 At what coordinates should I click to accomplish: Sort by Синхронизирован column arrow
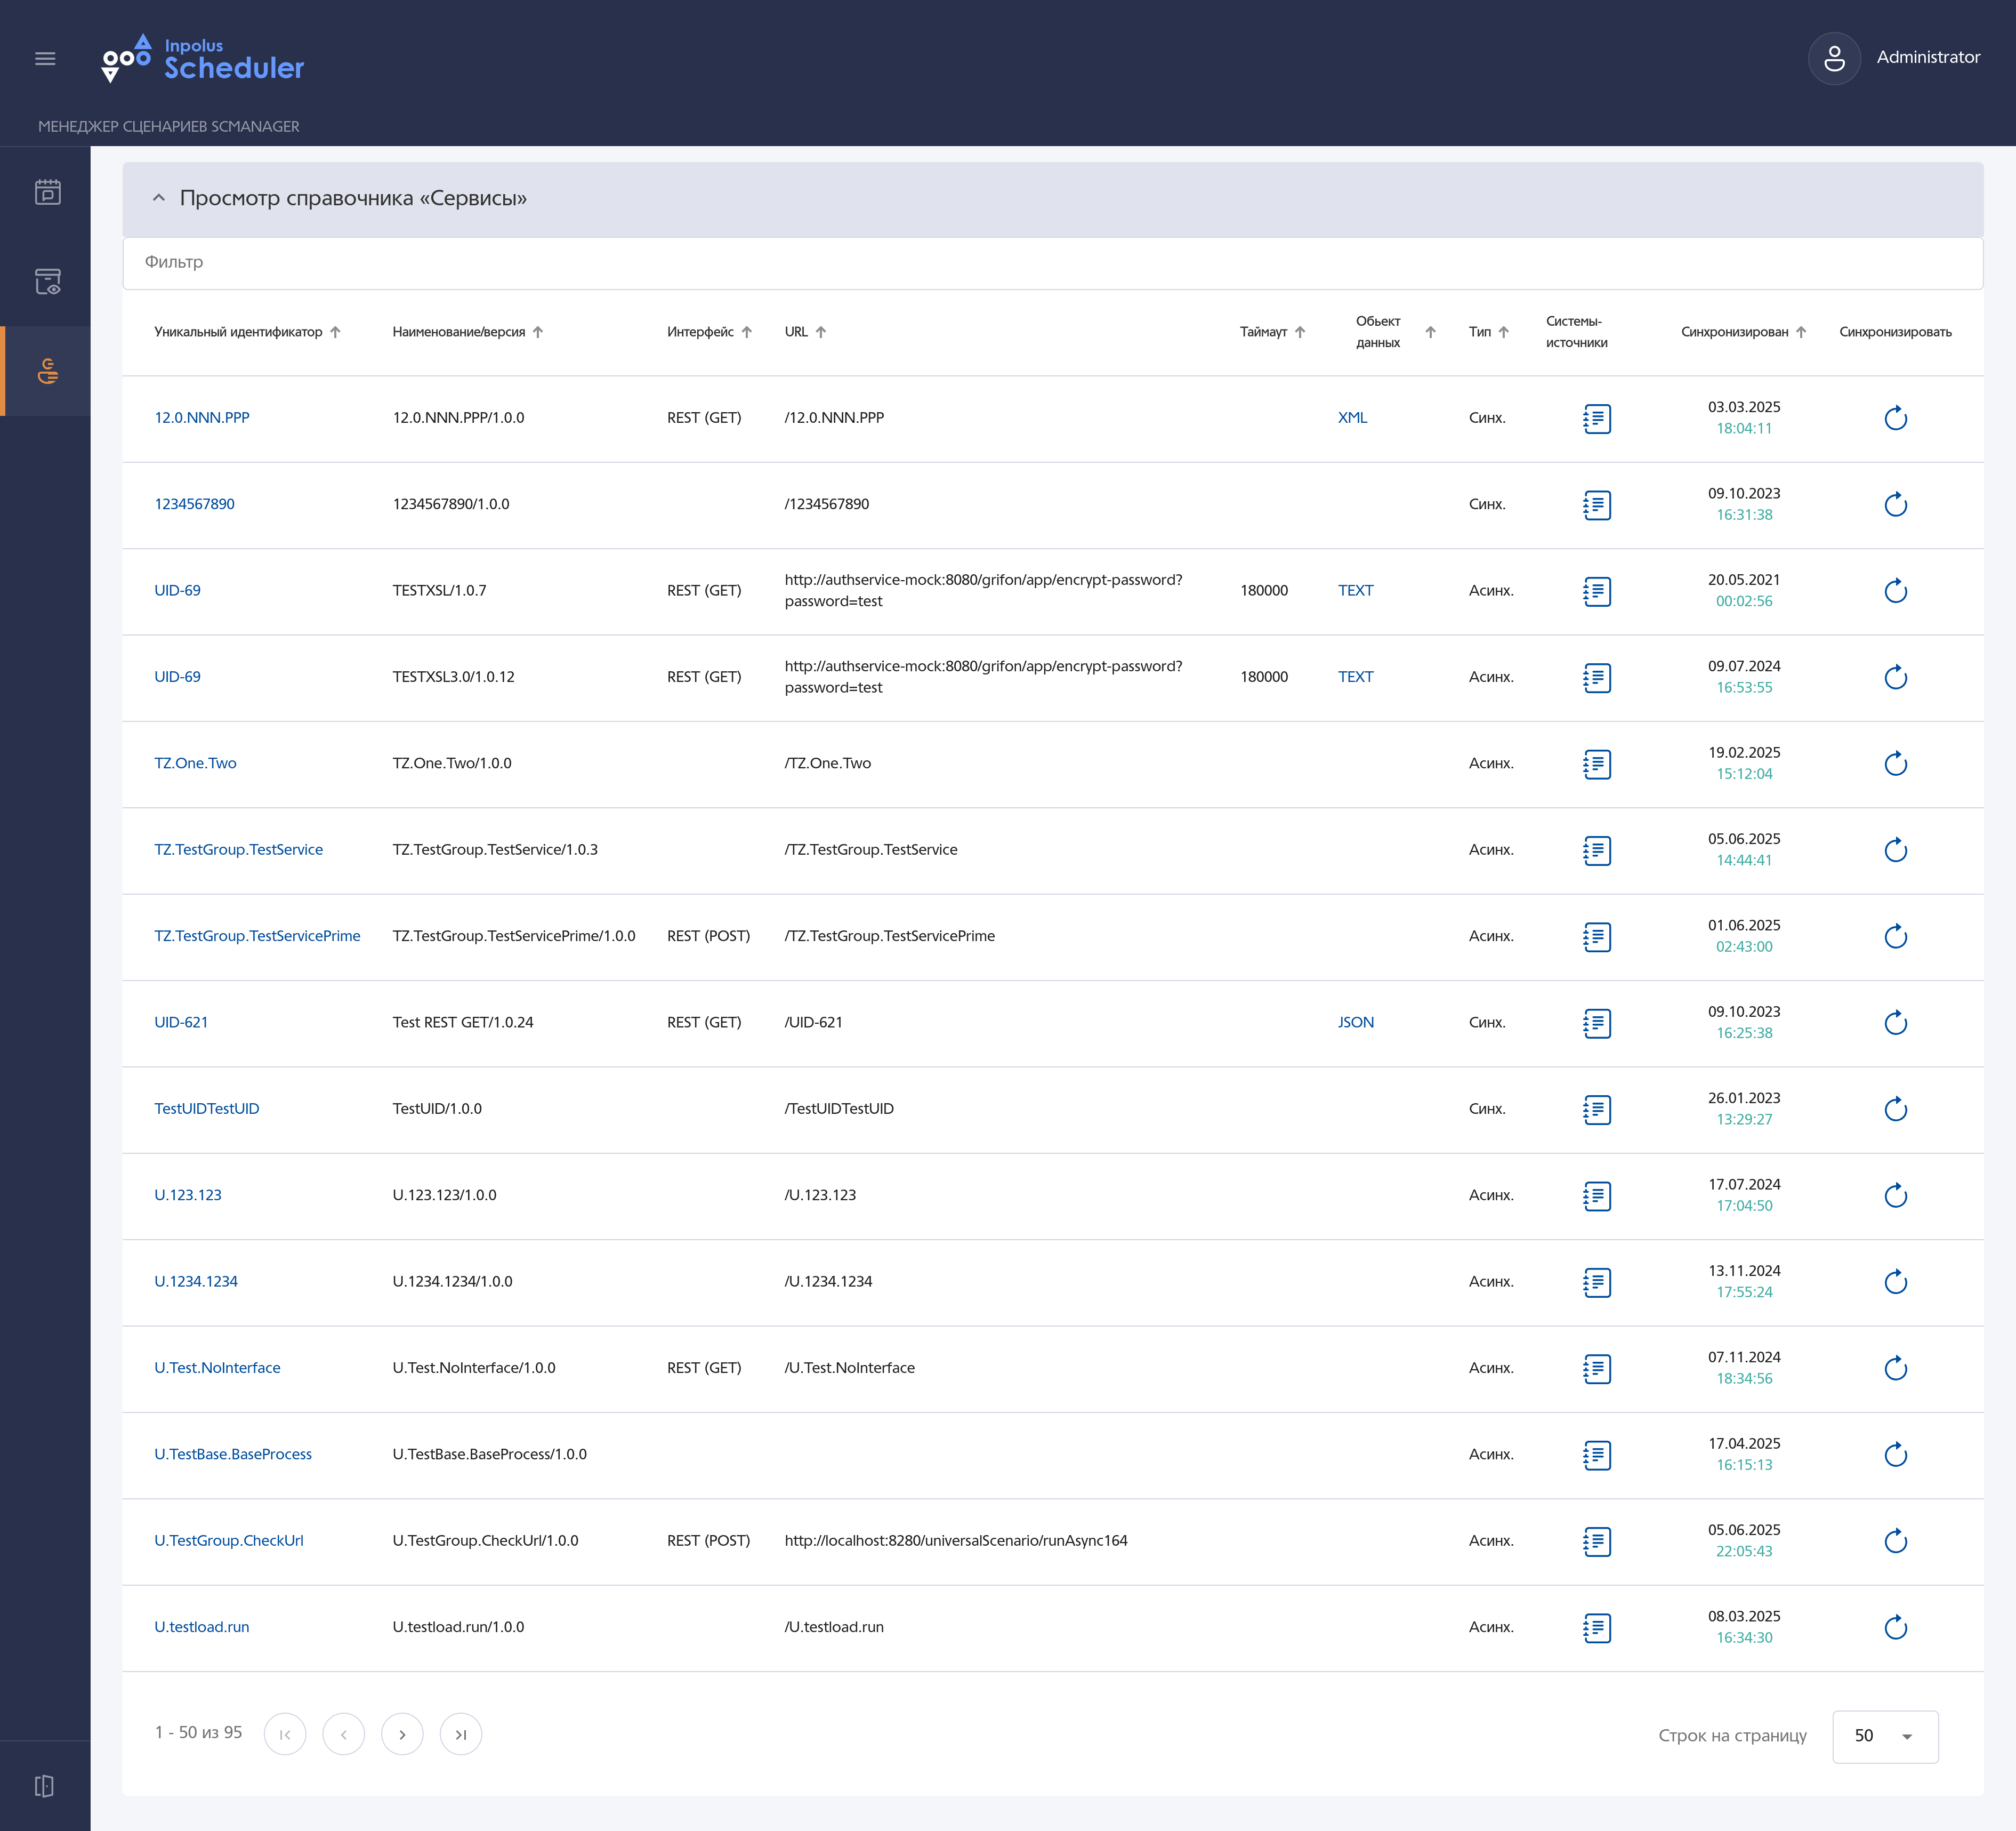[x=1801, y=332]
